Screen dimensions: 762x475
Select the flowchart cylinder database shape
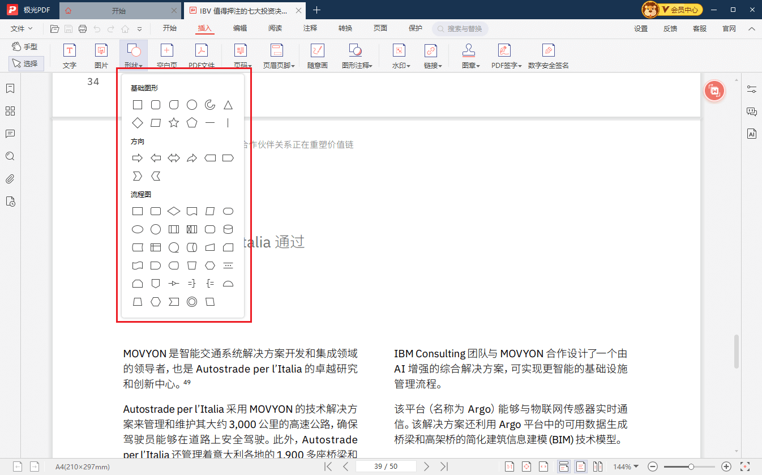(228, 229)
